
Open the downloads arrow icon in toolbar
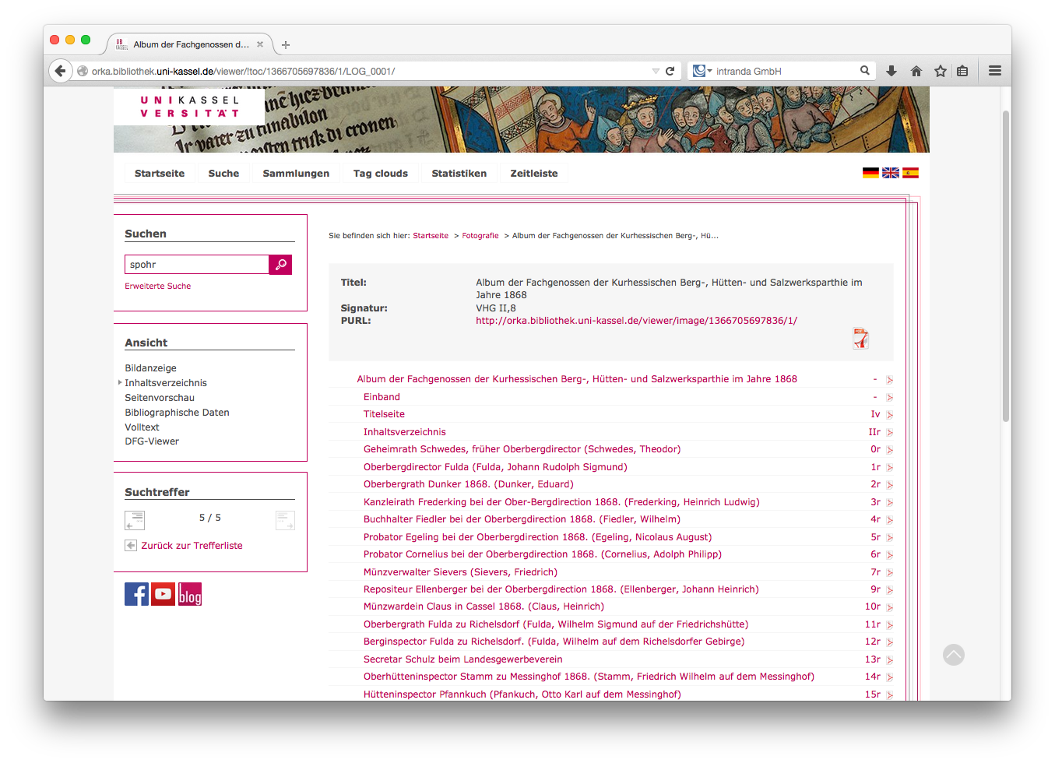891,71
